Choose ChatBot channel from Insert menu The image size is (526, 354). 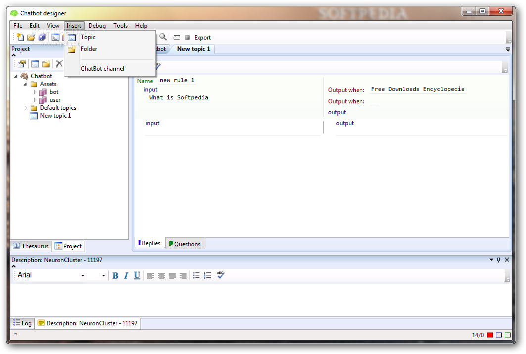[x=110, y=69]
